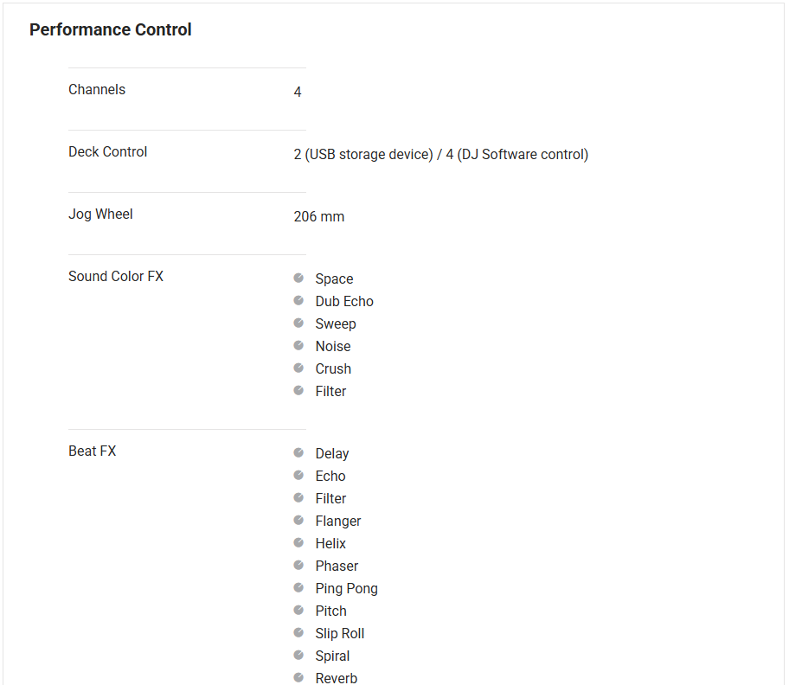This screenshot has width=789, height=685.
Task: Click the bullet icon next to Crush
Action: click(x=298, y=368)
